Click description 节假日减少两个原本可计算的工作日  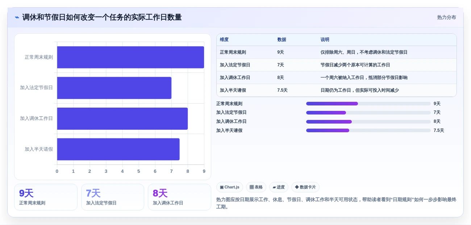coord(355,65)
